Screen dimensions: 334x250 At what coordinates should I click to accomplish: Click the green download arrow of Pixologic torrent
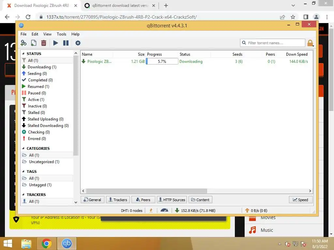(83, 61)
